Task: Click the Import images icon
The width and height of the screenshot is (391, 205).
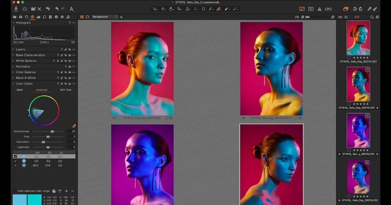Action: click(16, 9)
